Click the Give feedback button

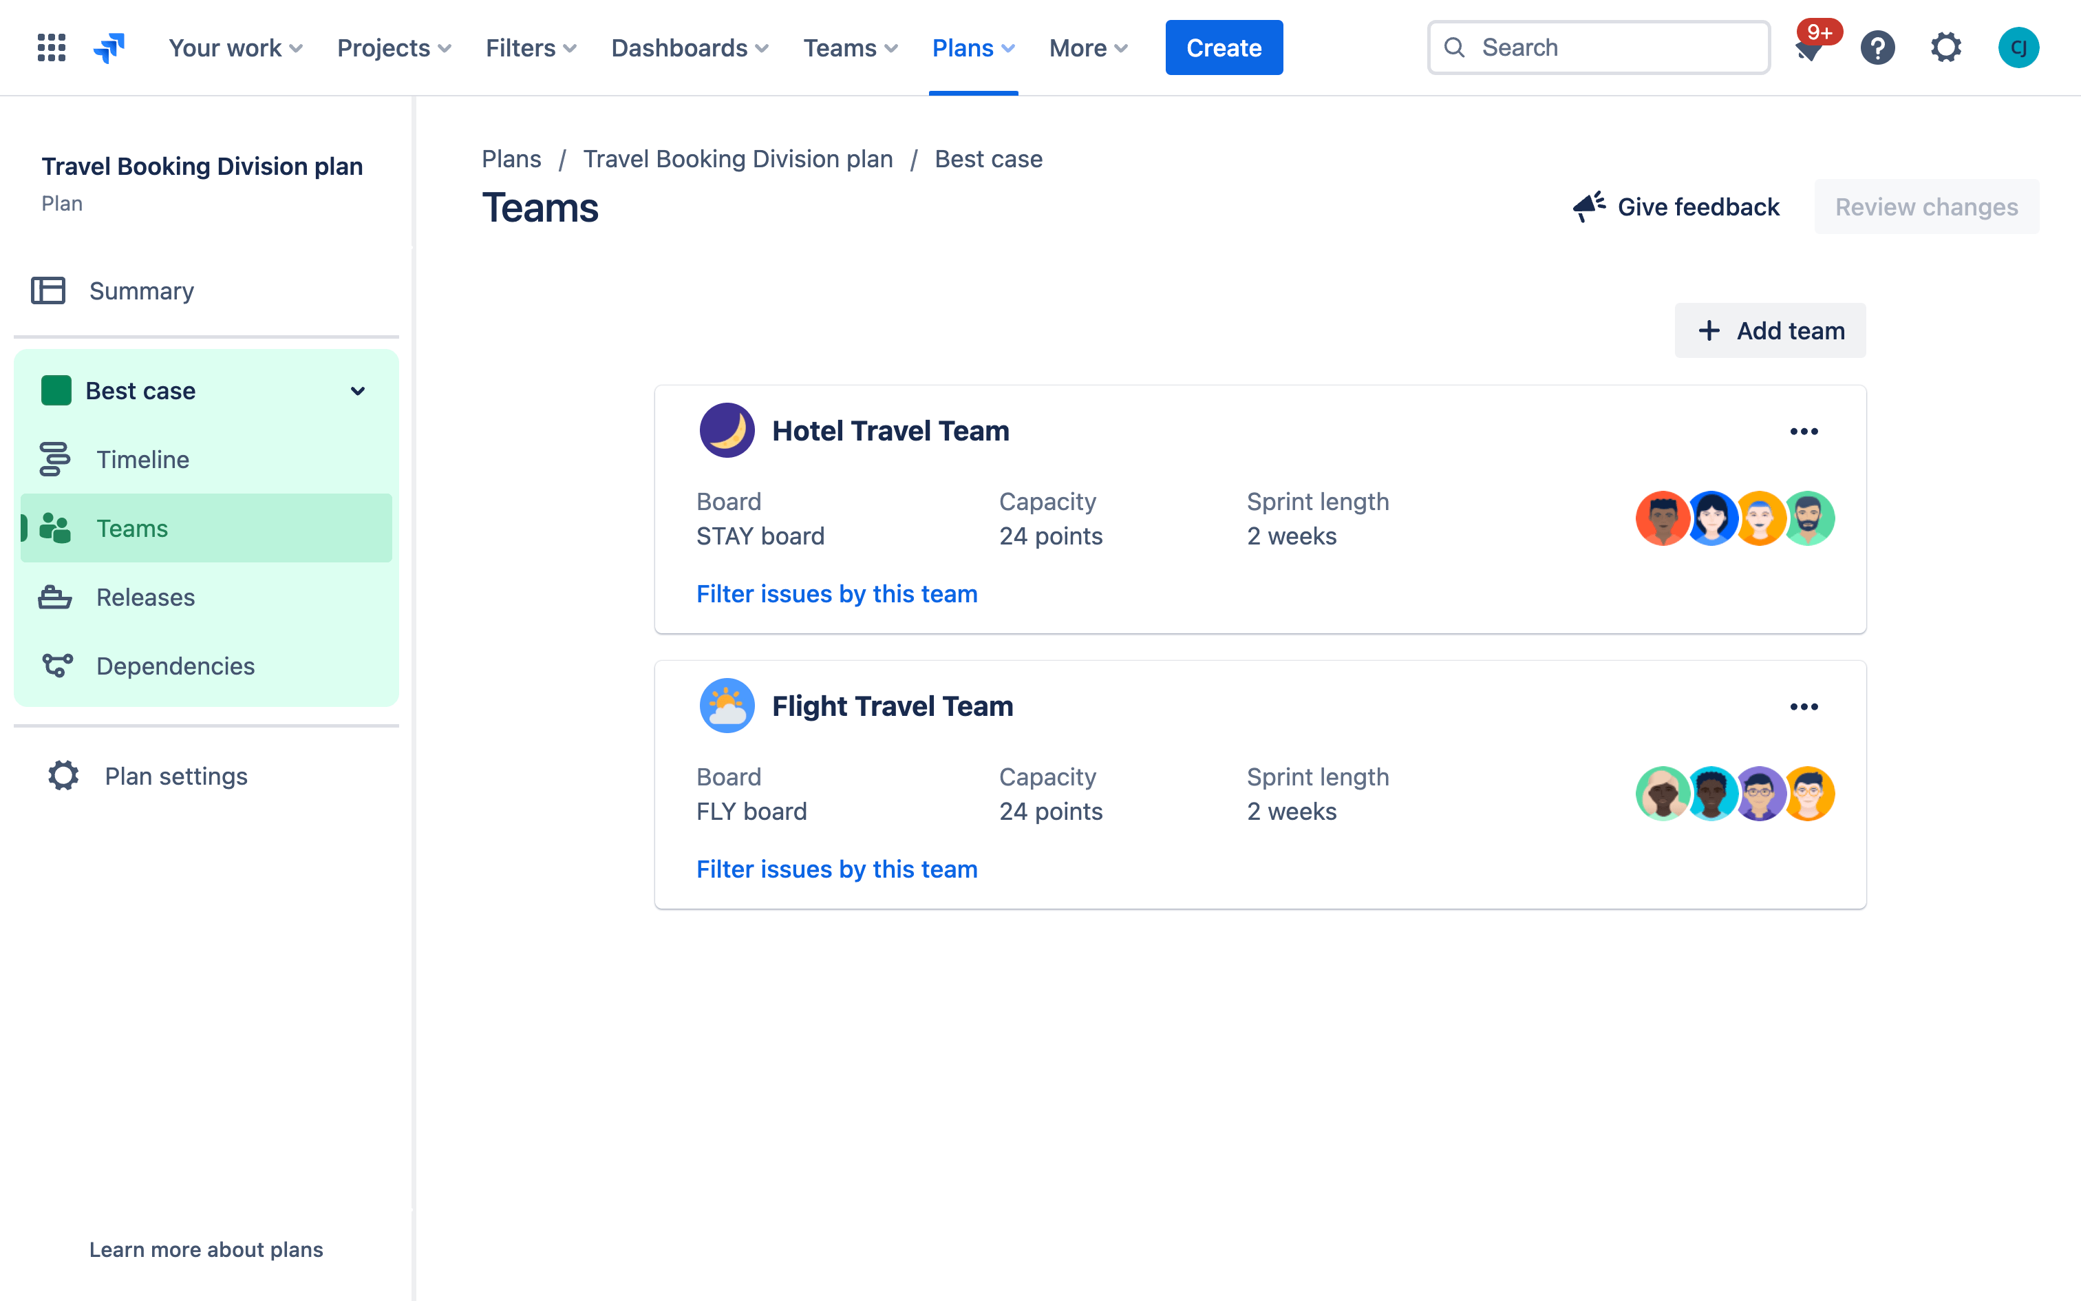[x=1674, y=205]
